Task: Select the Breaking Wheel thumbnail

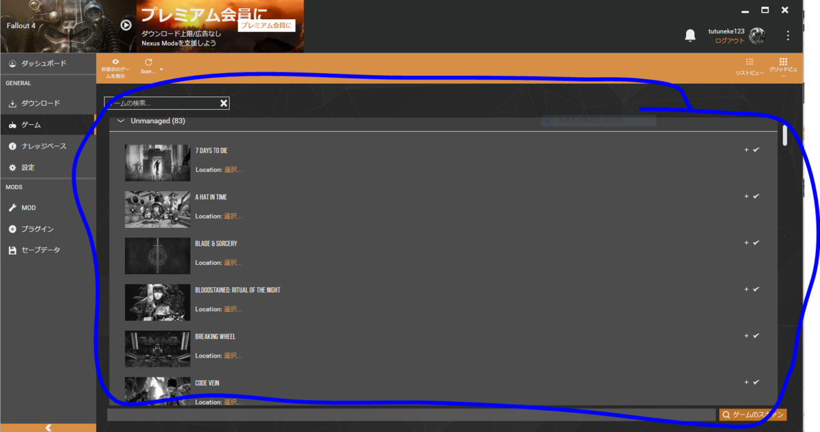Action: tap(158, 348)
